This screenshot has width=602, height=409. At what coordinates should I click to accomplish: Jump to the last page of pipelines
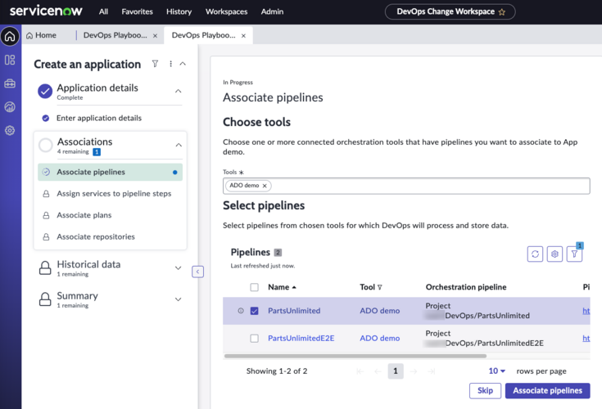(x=431, y=371)
